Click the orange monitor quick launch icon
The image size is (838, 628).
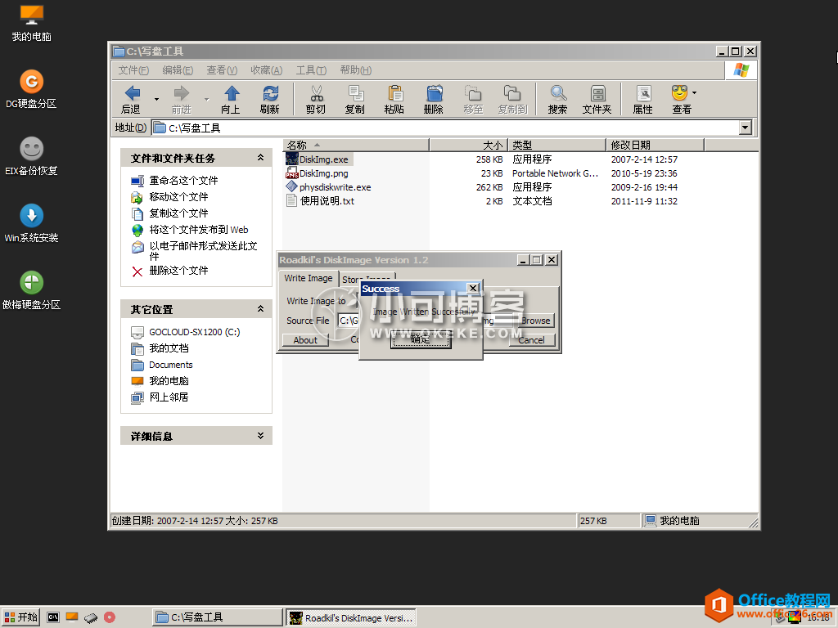[x=72, y=617]
